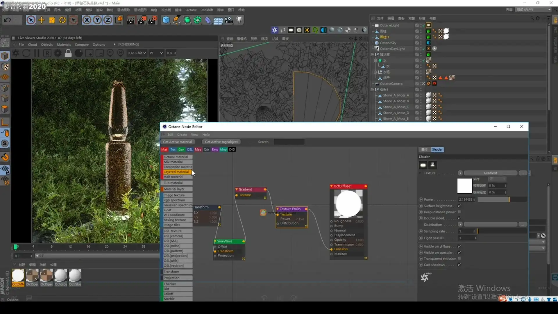Click Get Active material button

click(x=177, y=142)
